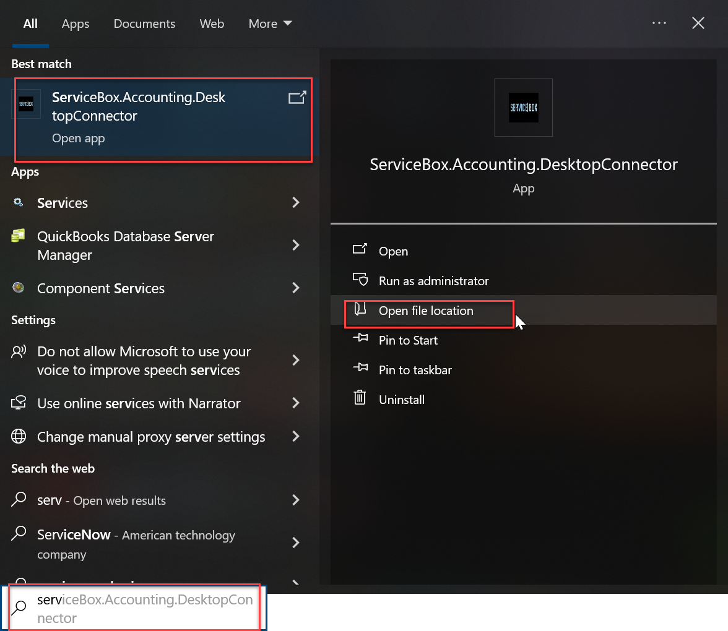Switch to the Apps search tab
The height and width of the screenshot is (631, 728).
coord(76,24)
